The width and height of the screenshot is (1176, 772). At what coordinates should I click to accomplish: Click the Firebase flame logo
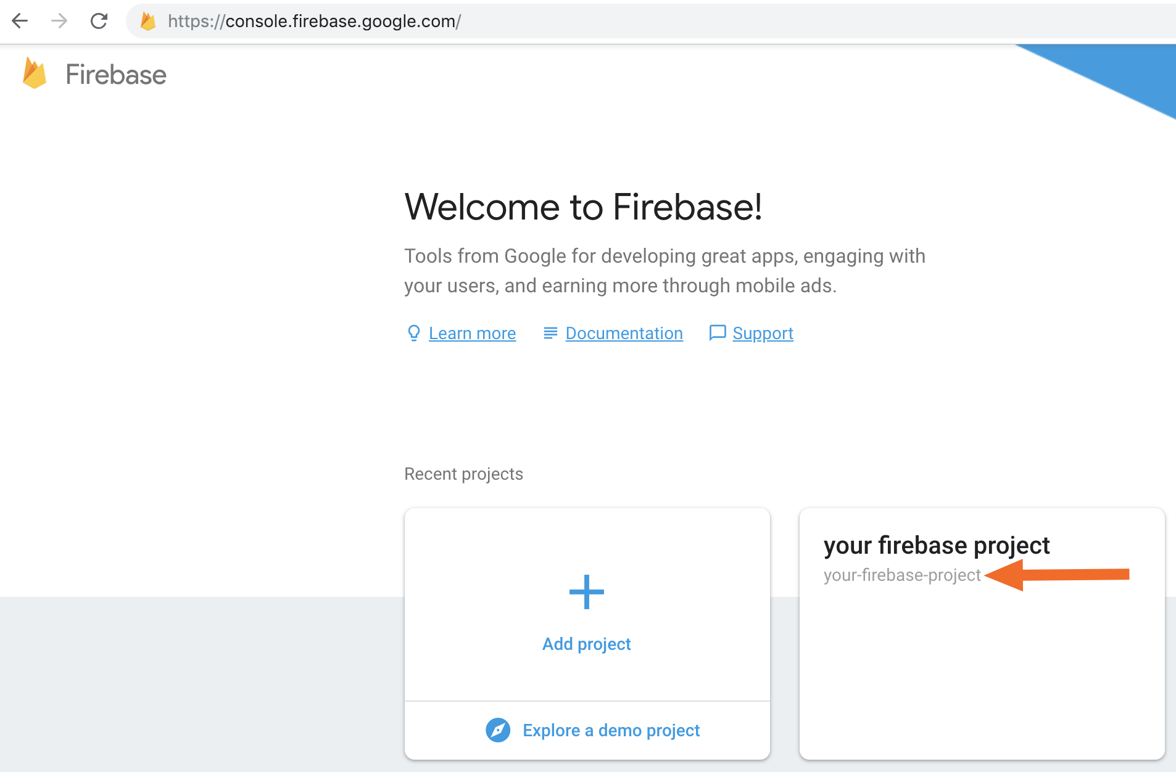coord(35,73)
